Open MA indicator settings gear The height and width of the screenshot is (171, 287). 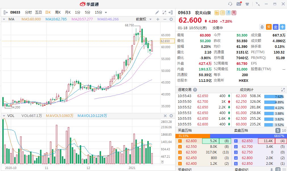coord(171,19)
